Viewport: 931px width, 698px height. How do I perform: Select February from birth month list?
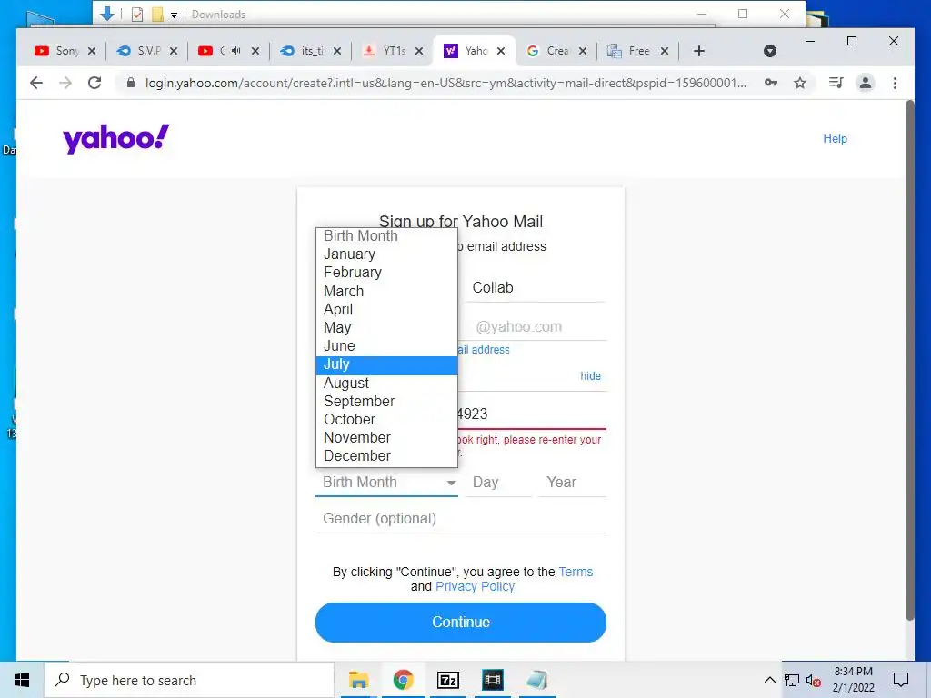pos(386,273)
